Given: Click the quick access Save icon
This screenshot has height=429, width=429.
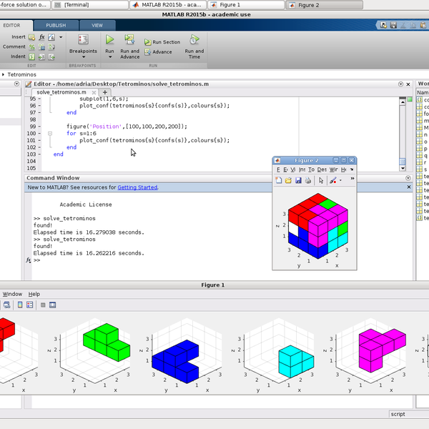Looking at the screenshot, I should (x=393, y=25).
